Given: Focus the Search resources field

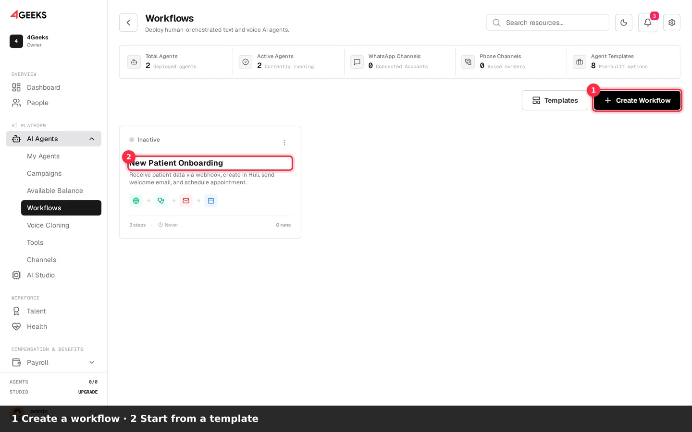Looking at the screenshot, I should point(548,23).
